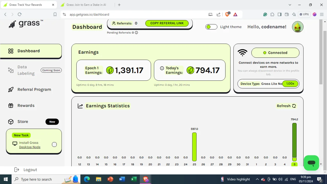Check the Install Grass task circle
This screenshot has width=327, height=184.
54,145
